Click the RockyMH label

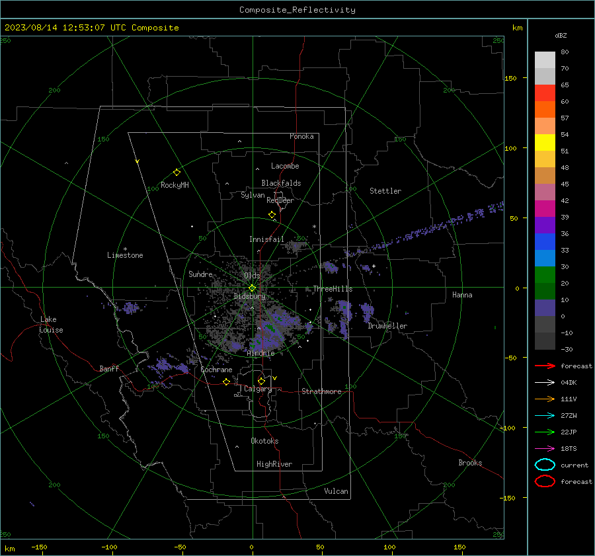(x=175, y=185)
